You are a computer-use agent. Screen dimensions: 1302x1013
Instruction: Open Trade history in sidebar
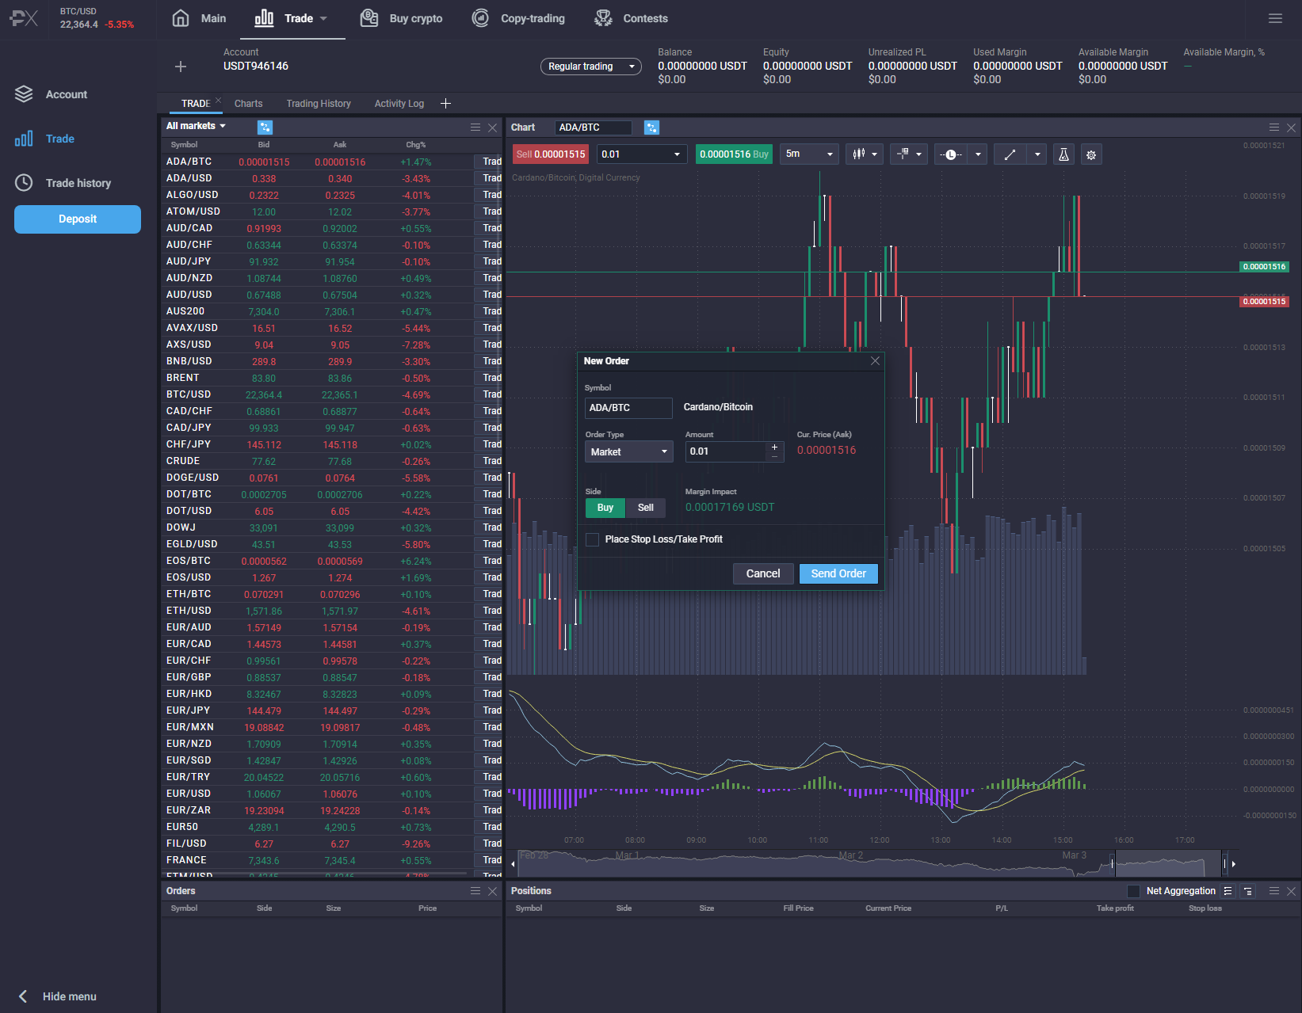78,183
